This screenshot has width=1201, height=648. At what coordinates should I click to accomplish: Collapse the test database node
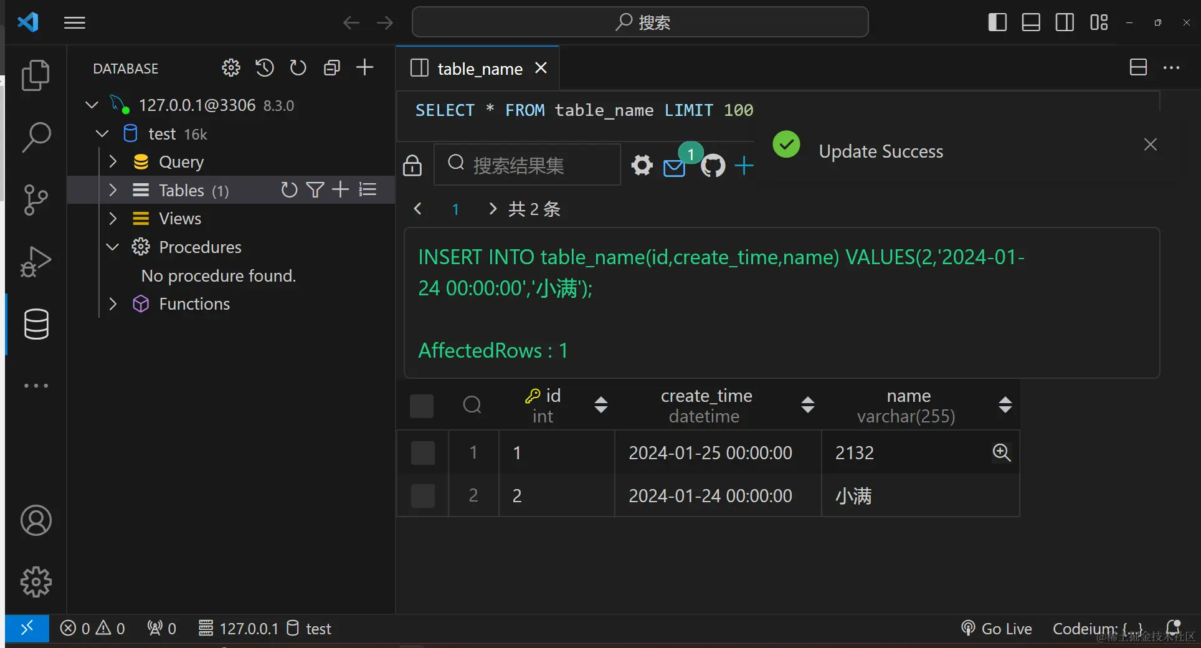[x=102, y=133]
